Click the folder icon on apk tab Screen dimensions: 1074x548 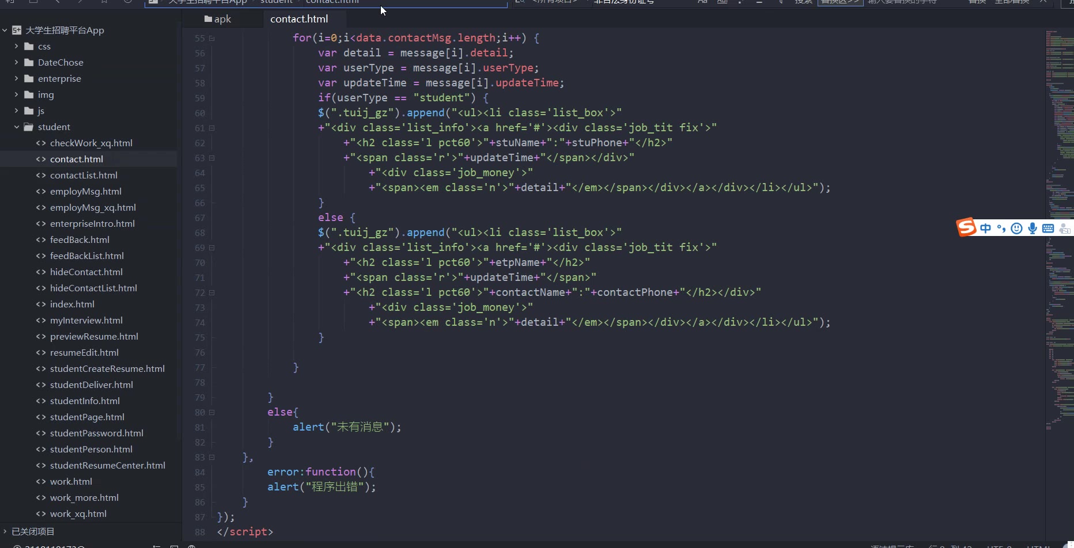coord(208,19)
